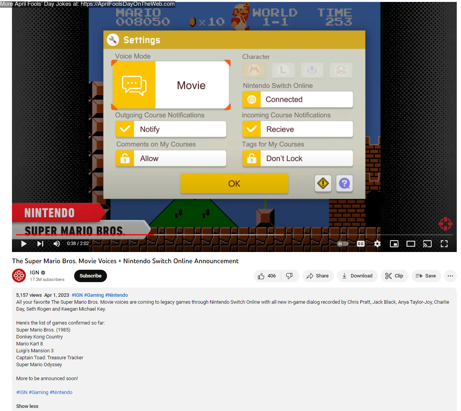Click the AprilFoolsDayOnTheWeb.com caption
The image size is (461, 411).
pos(87,4)
